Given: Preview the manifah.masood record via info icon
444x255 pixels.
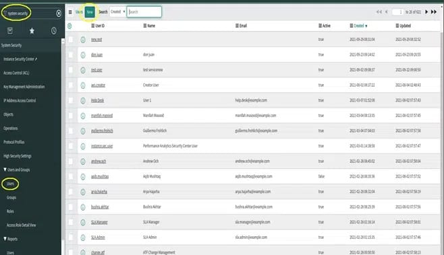Looking at the screenshot, I should (x=83, y=116).
